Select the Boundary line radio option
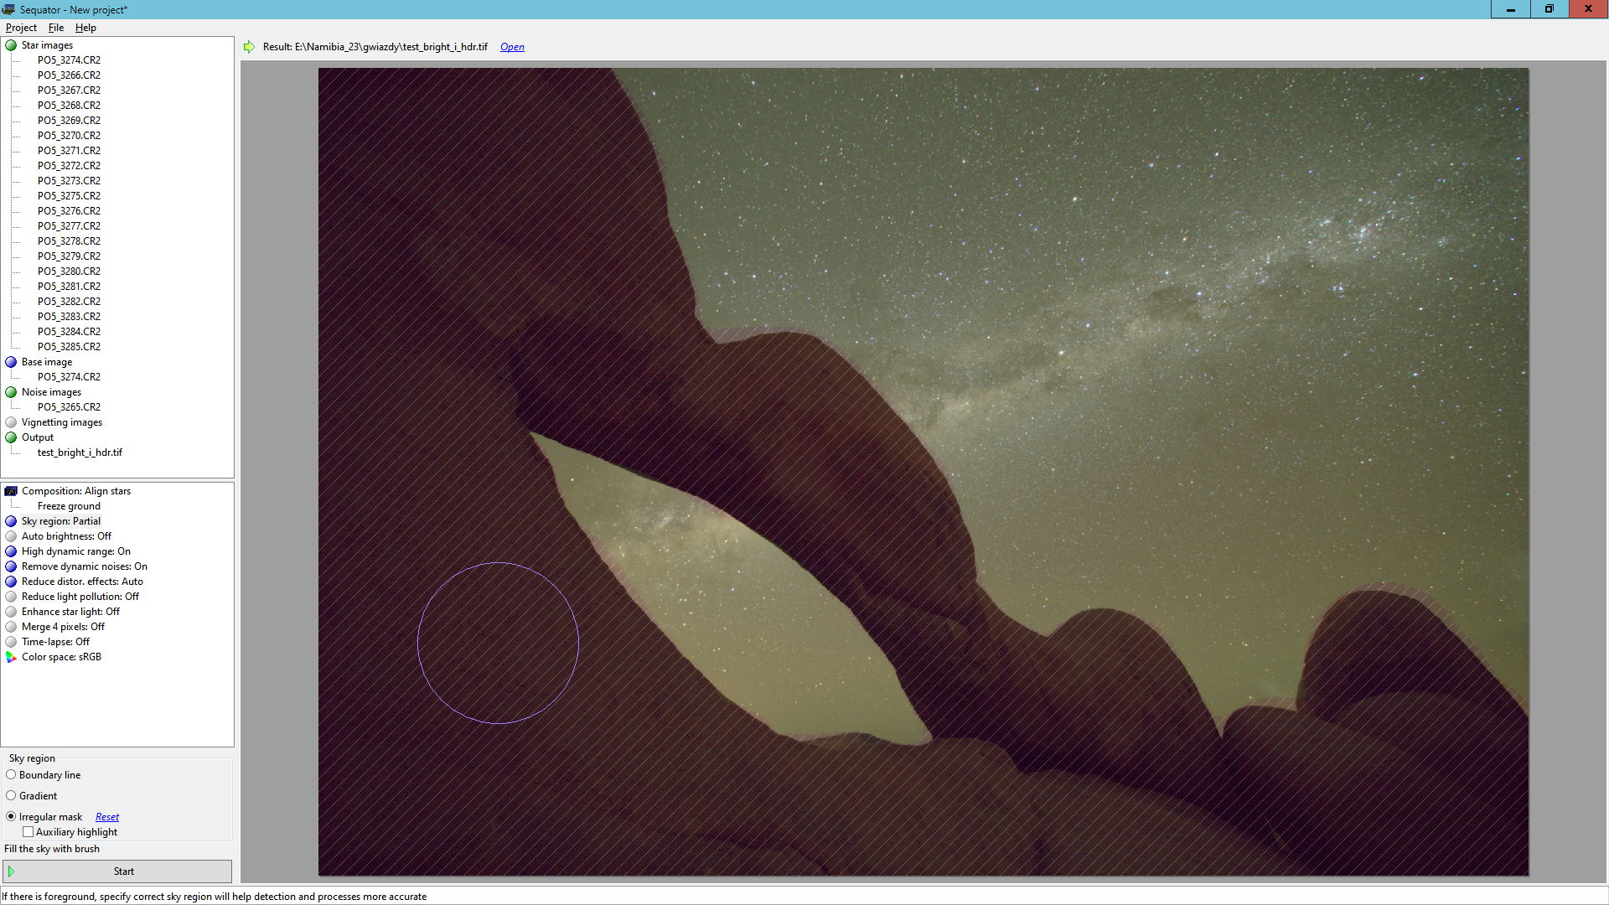The height and width of the screenshot is (905, 1609). pyautogui.click(x=11, y=775)
